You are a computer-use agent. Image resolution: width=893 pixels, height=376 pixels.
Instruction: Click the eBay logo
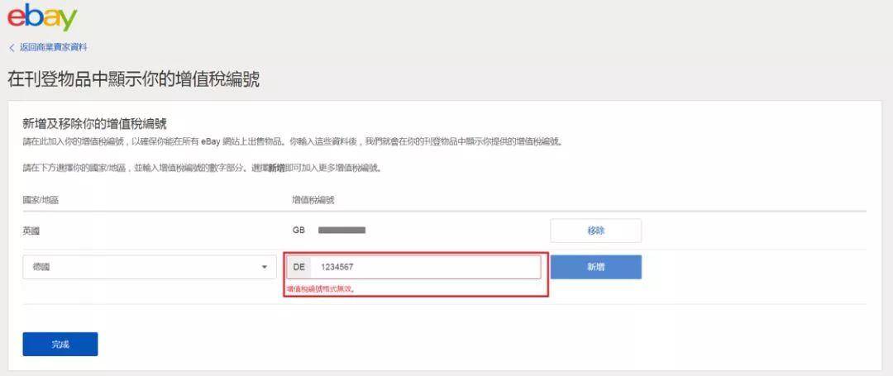coord(41,17)
